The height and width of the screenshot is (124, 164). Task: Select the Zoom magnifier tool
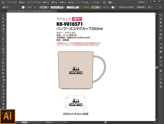(3, 107)
